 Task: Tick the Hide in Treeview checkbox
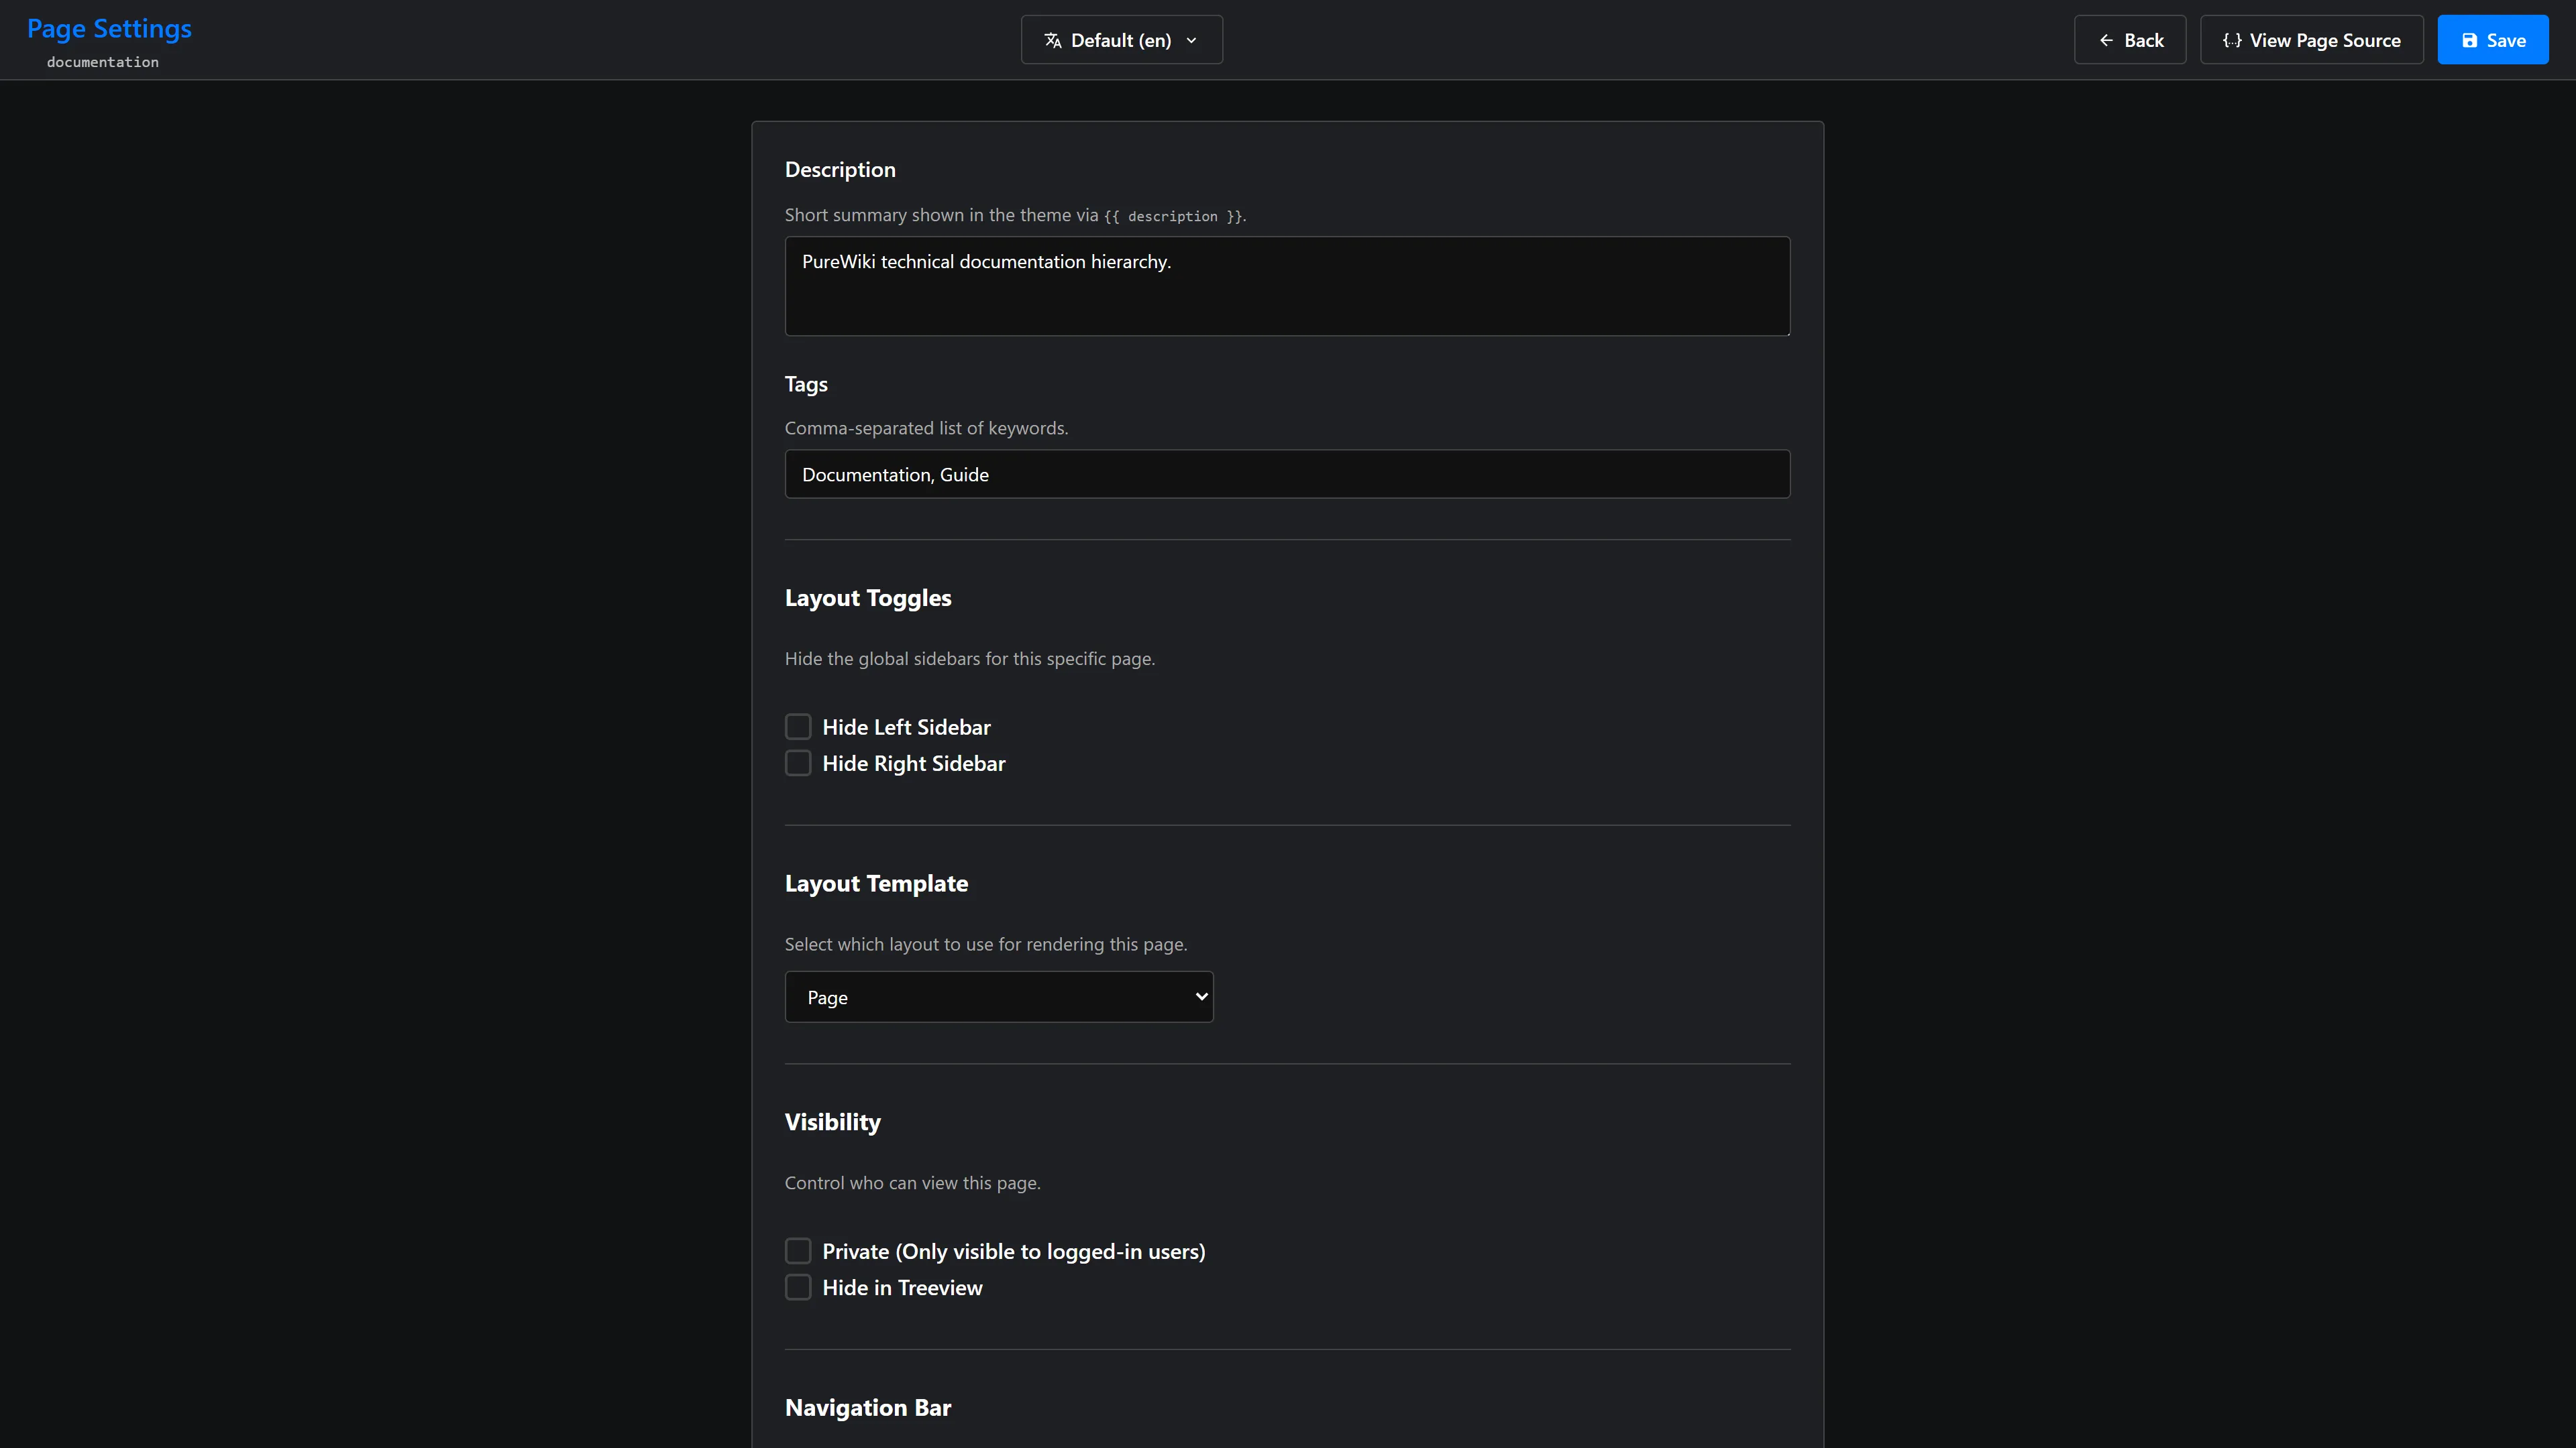tap(798, 1287)
